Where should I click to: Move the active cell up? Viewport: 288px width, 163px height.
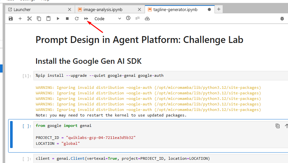click(286, 126)
